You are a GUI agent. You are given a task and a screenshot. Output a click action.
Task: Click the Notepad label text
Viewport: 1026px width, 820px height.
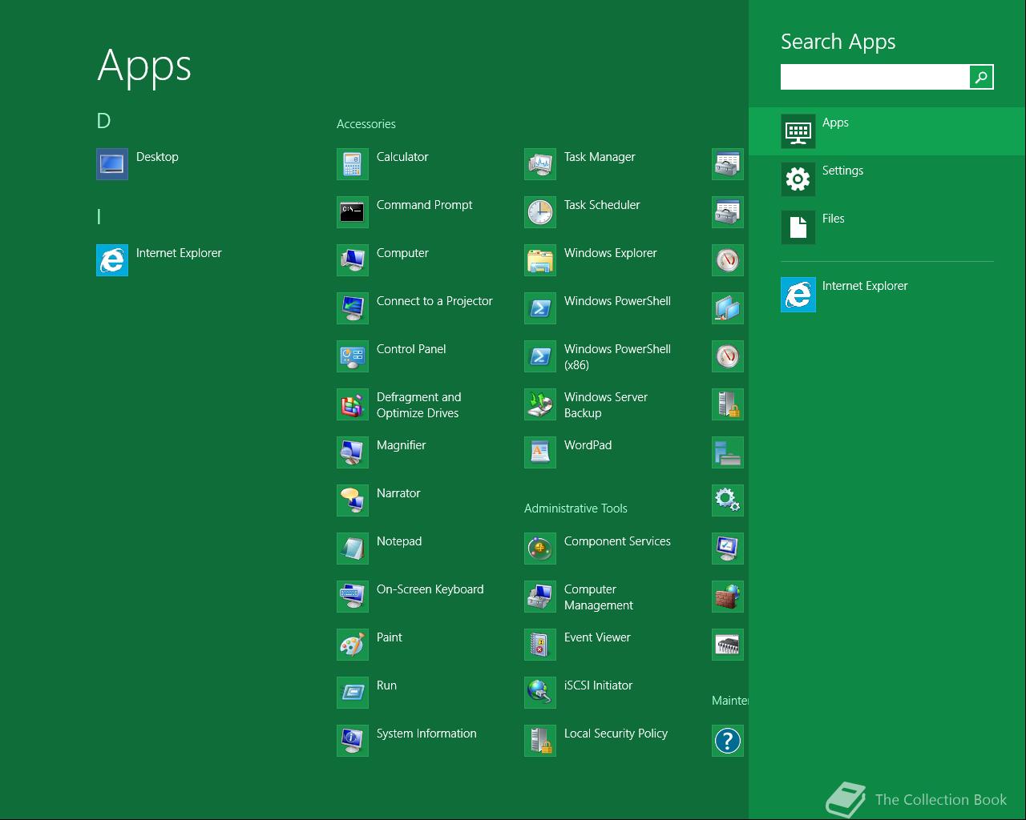pos(399,541)
